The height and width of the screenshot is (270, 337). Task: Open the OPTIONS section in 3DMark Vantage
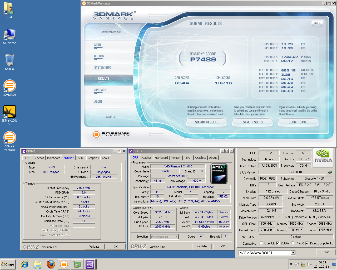(99, 56)
